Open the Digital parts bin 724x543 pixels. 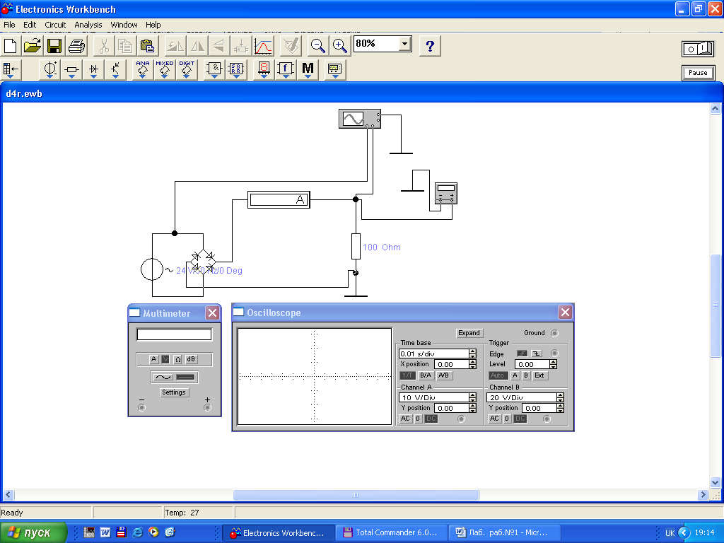click(236, 70)
